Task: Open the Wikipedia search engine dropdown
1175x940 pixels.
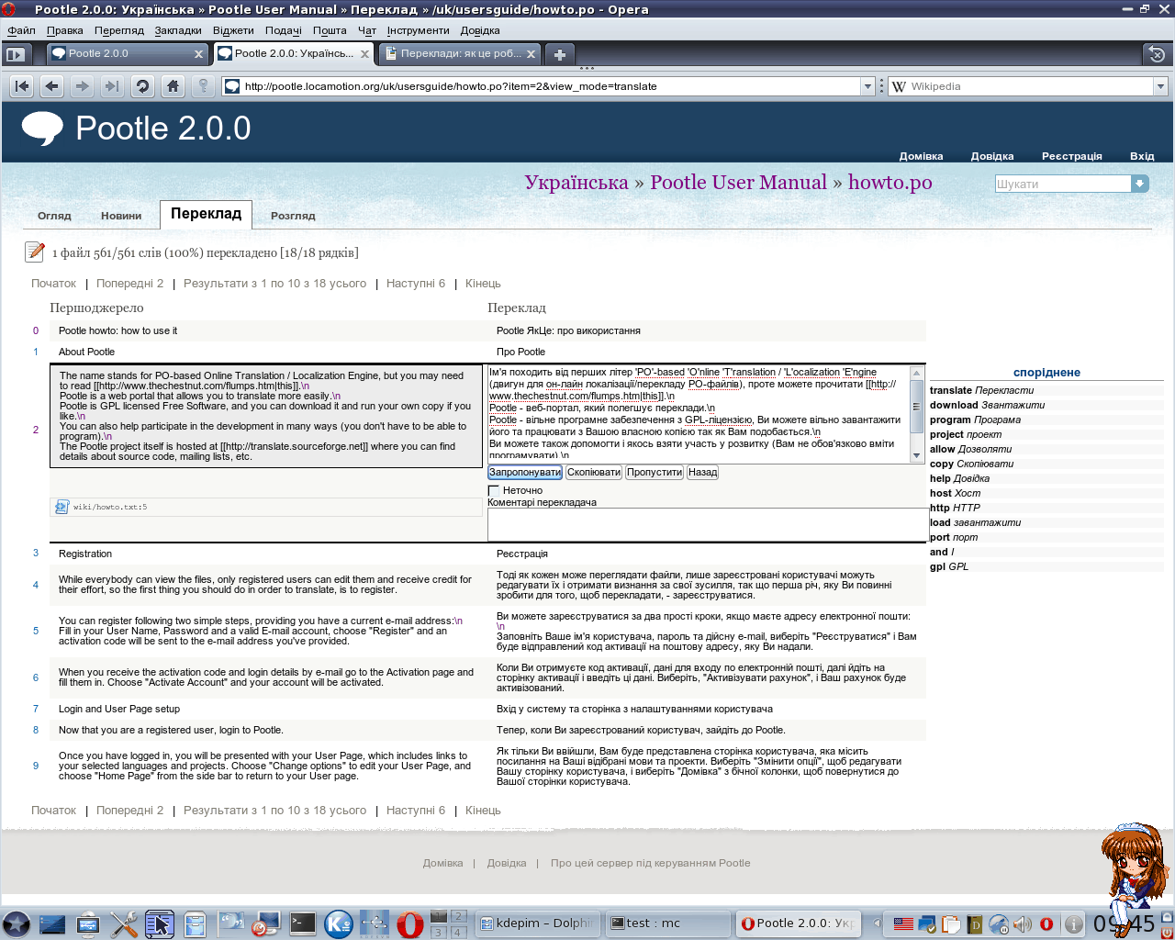Action: click(1160, 86)
